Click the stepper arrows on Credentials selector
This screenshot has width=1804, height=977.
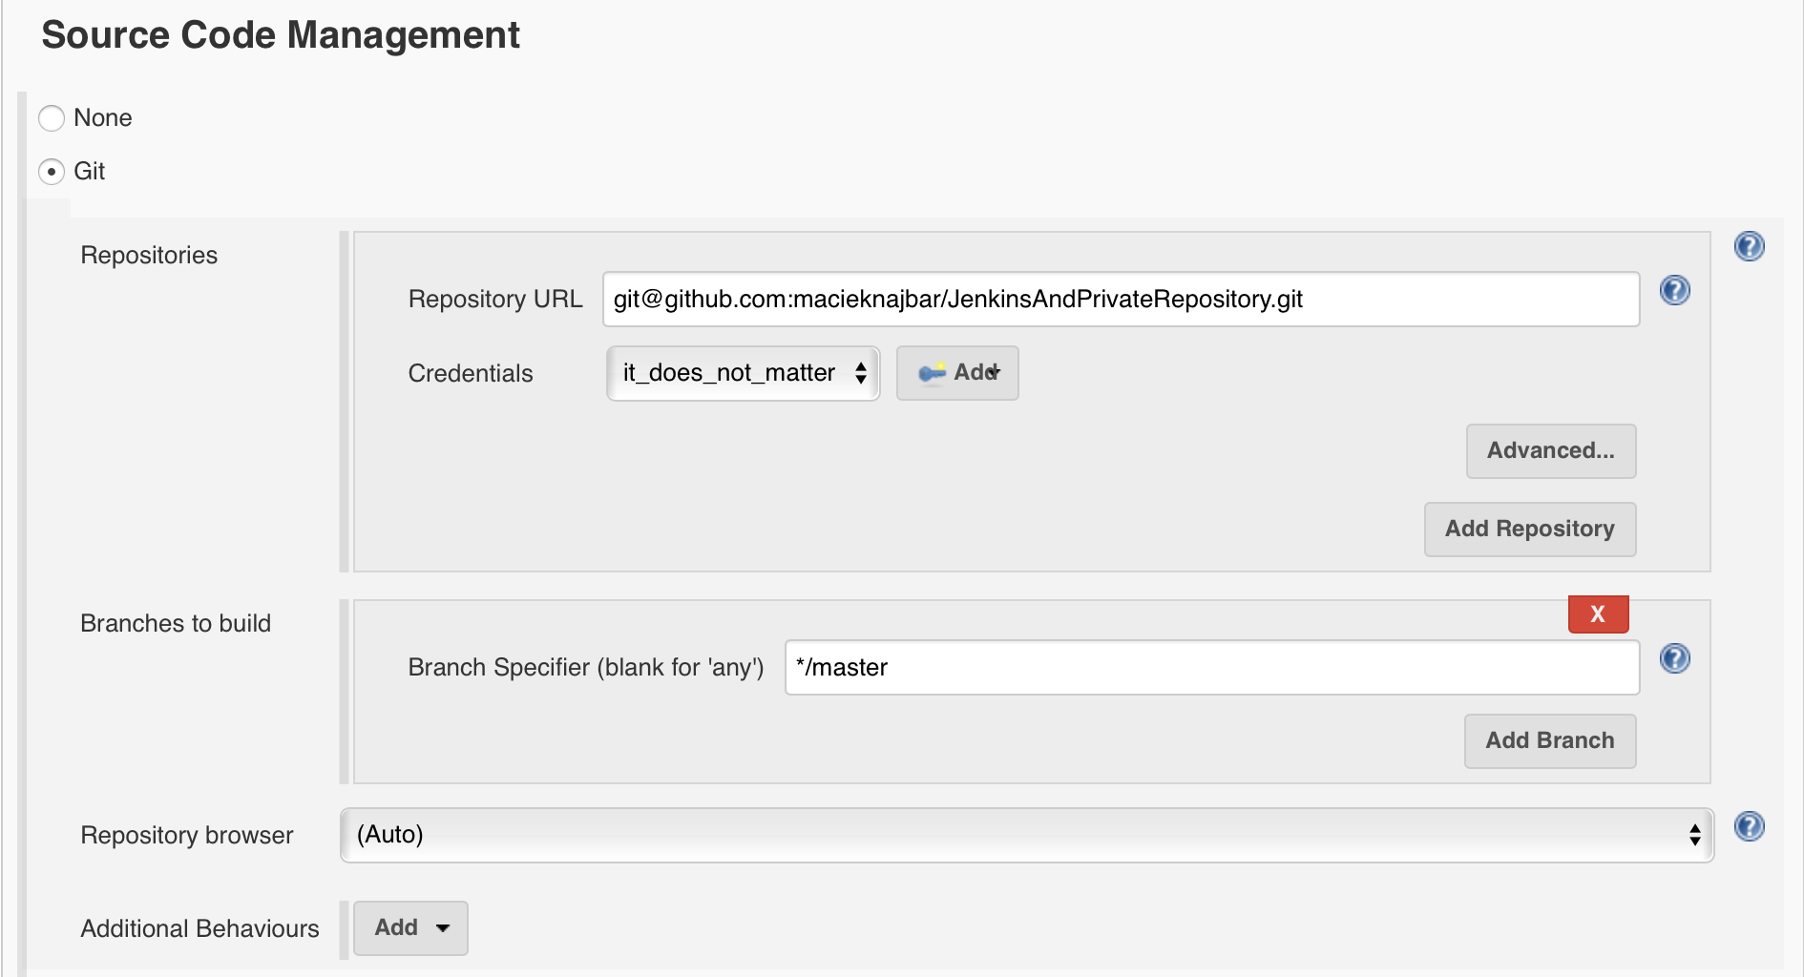(x=859, y=373)
